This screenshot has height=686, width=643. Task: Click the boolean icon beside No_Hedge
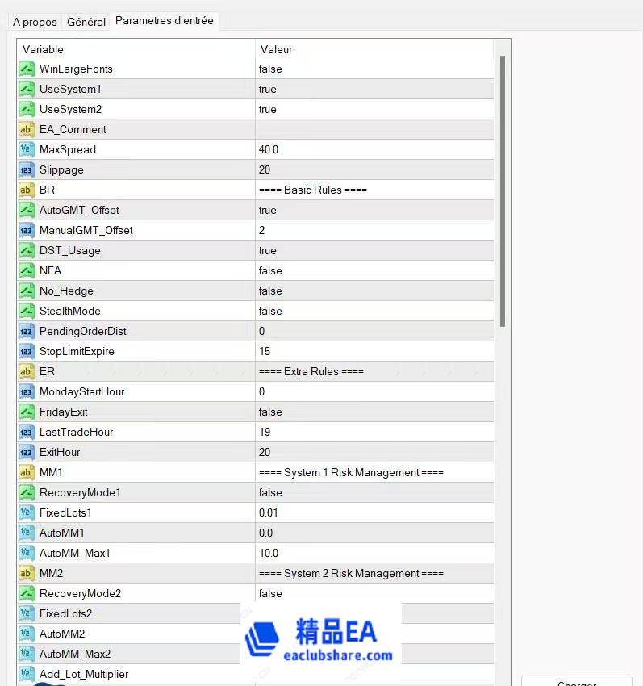(27, 291)
